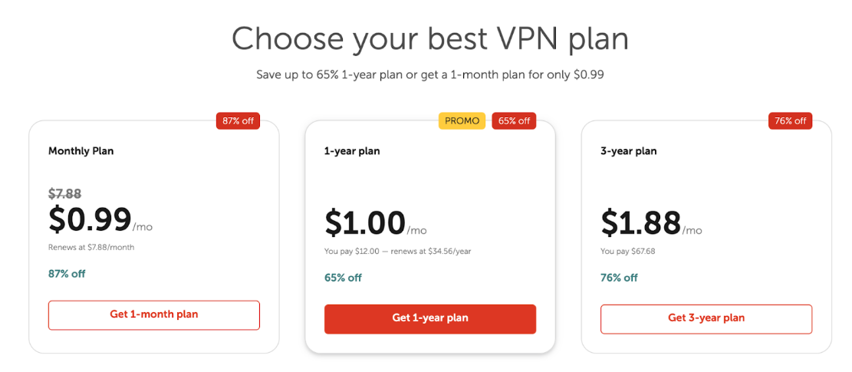Select the 1-year plan title
This screenshot has height=372, width=852.
pyautogui.click(x=352, y=151)
